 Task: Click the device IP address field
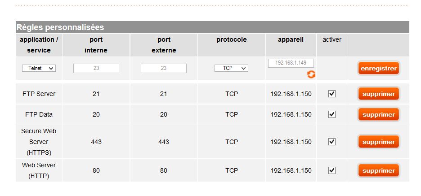tap(291, 63)
